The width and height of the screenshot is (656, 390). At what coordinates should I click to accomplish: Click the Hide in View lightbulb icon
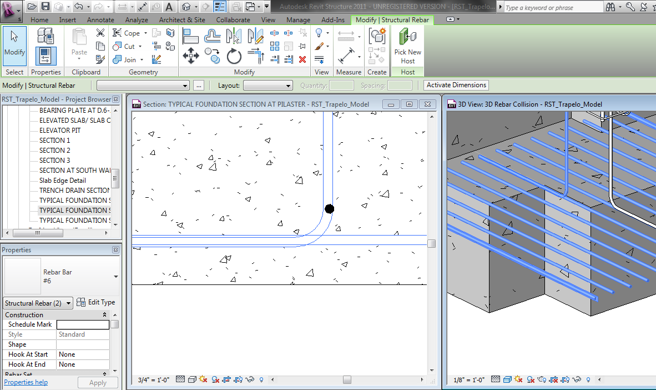pos(319,33)
